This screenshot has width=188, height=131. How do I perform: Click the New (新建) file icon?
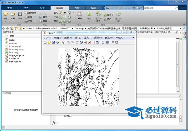(6, 14)
